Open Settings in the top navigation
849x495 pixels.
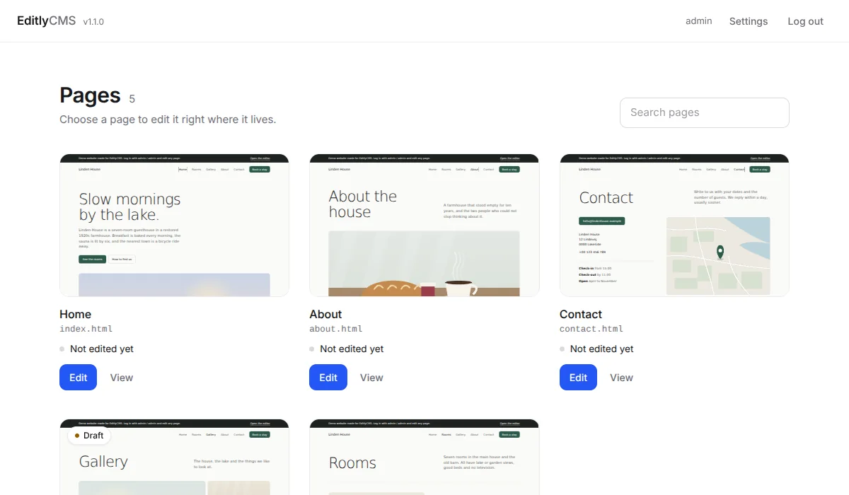point(749,21)
